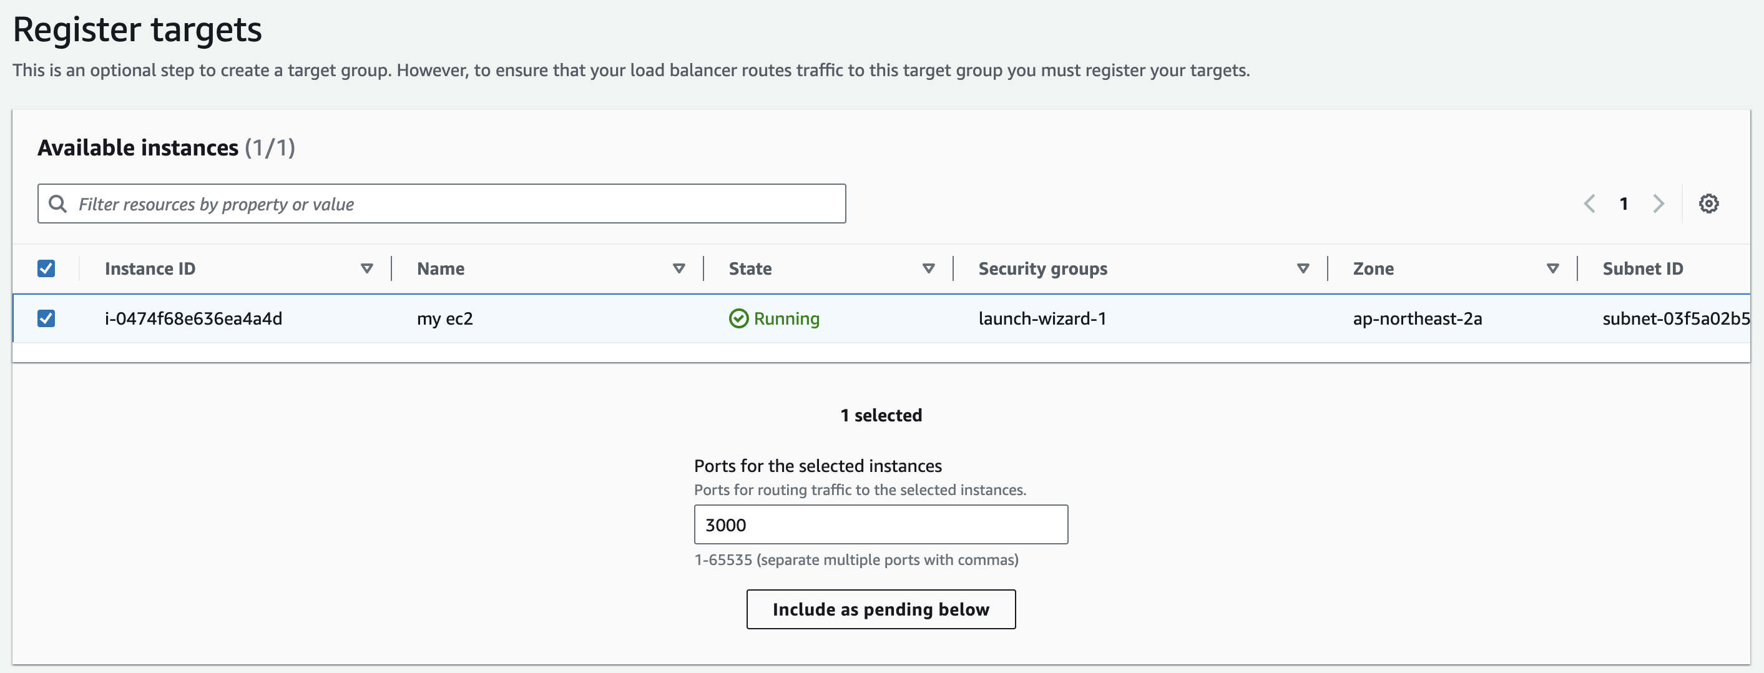Go to next page chevron
The width and height of the screenshot is (1764, 673).
[x=1658, y=204]
